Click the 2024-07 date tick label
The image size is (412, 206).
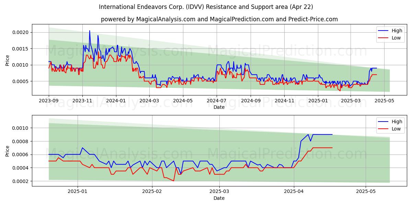216,101
